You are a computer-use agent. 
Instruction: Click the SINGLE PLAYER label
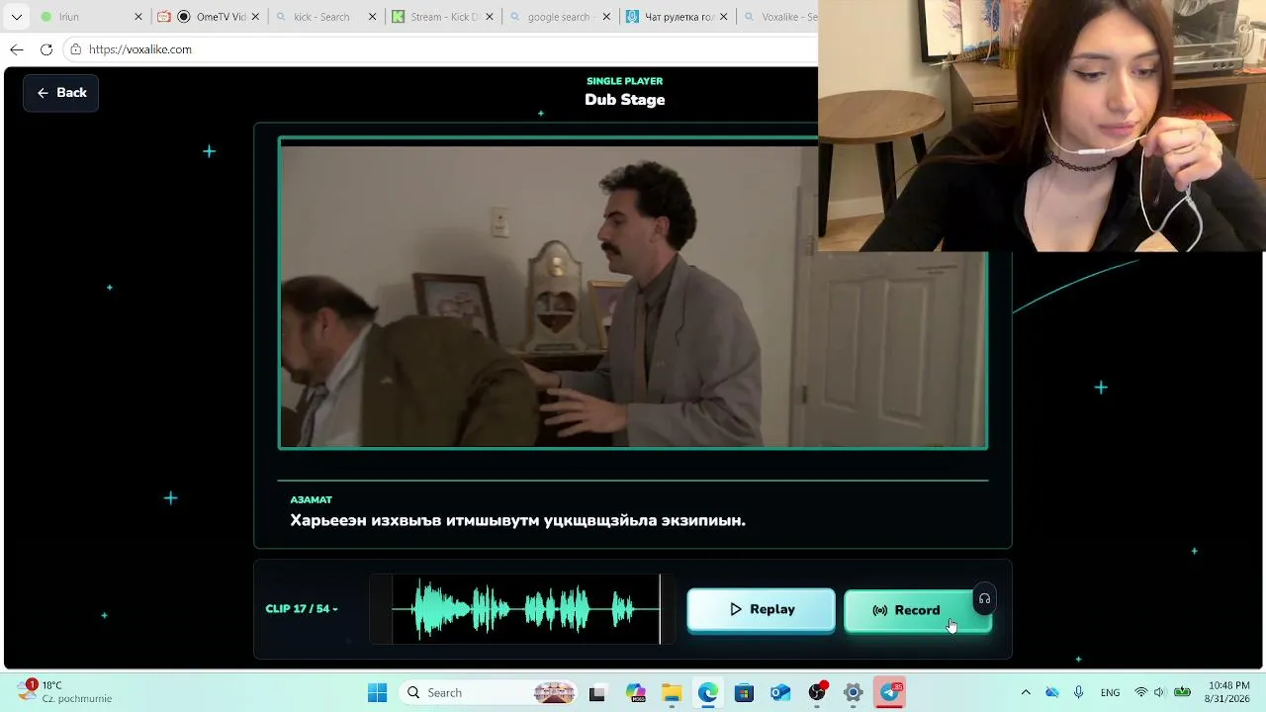click(625, 81)
